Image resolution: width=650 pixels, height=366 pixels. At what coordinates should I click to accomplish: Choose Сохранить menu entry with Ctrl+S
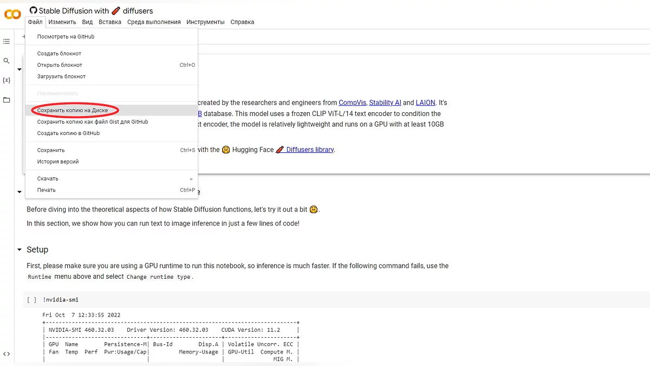pos(111,150)
